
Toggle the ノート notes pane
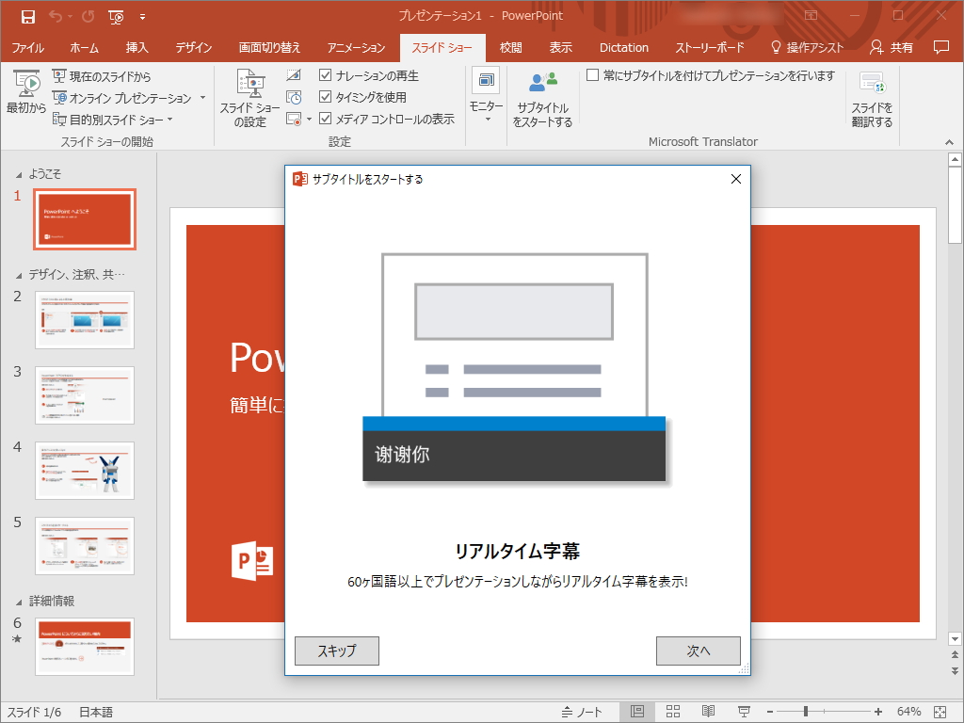582,712
